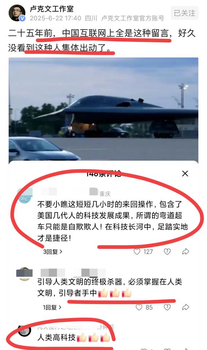
Task: Toggle the 已关注 follow button
Action: click(x=184, y=13)
